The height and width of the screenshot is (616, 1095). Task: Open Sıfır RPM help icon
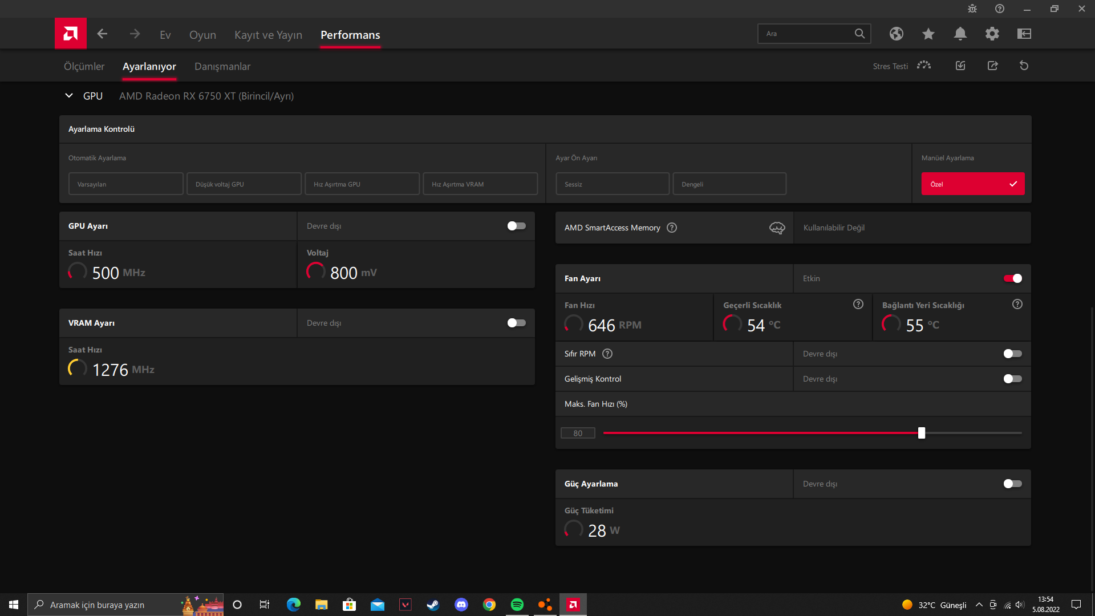[607, 354]
